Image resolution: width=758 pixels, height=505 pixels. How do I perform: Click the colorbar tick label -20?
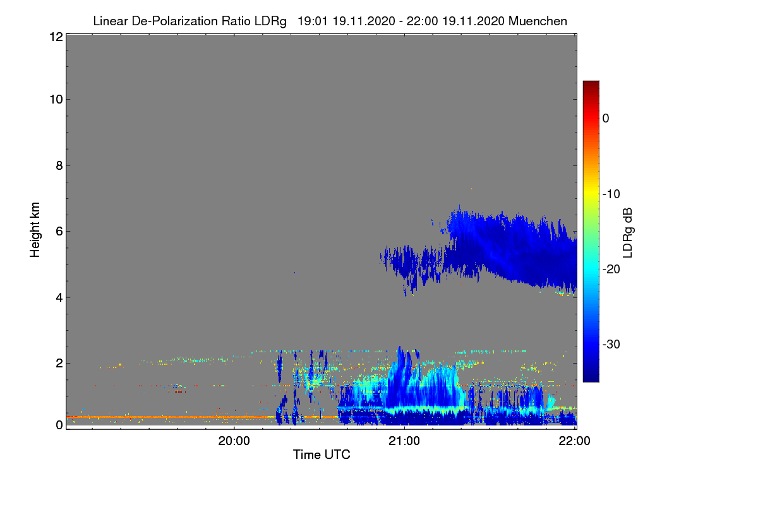(610, 269)
